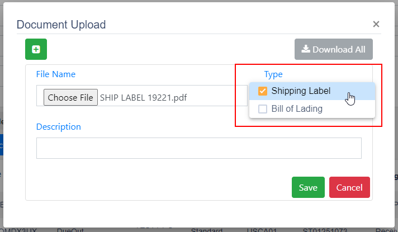This screenshot has width=398, height=232.
Task: Click the Description field label
Action: click(x=58, y=127)
